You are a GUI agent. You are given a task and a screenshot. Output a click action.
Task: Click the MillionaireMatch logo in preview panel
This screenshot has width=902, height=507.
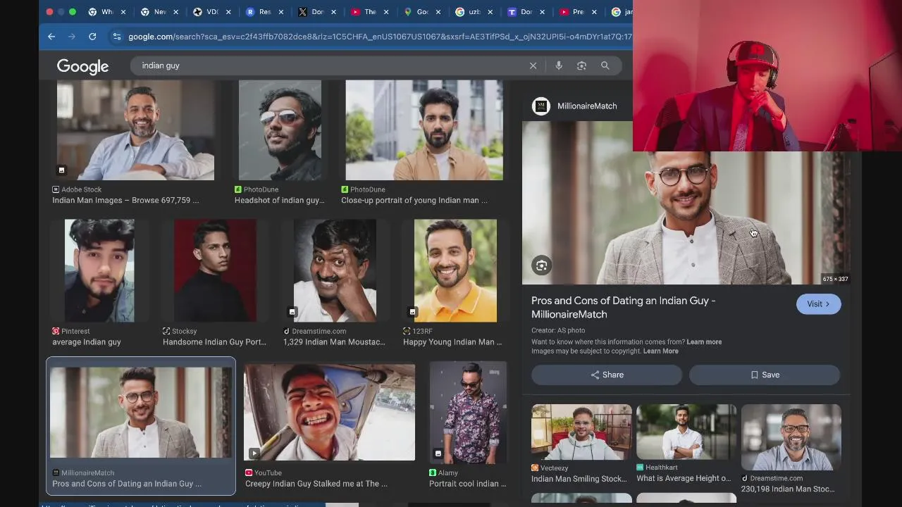(541, 106)
